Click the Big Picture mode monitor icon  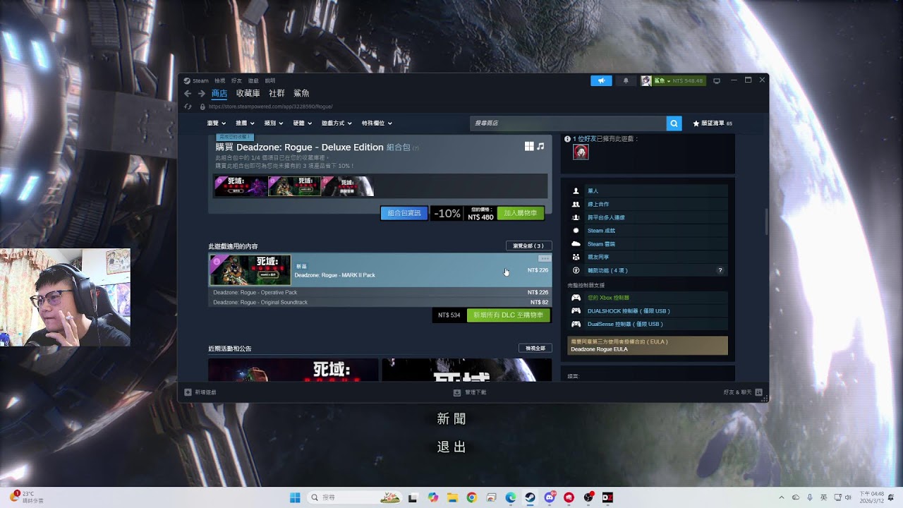pyautogui.click(x=717, y=81)
